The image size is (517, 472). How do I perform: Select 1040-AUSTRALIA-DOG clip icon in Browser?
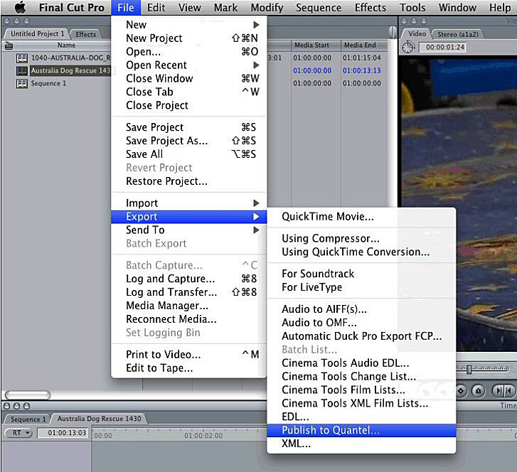22,58
